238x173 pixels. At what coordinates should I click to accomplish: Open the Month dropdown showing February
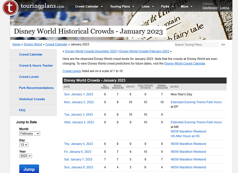[x=30, y=134]
